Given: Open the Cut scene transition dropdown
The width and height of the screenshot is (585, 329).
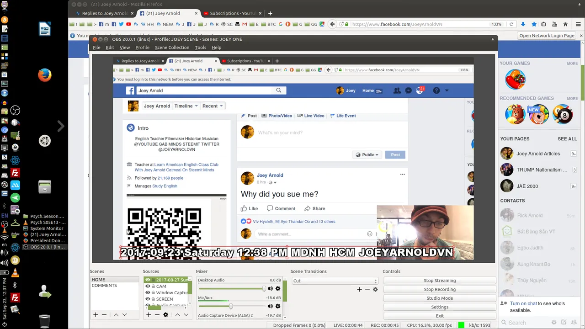Looking at the screenshot, I should [x=335, y=281].
